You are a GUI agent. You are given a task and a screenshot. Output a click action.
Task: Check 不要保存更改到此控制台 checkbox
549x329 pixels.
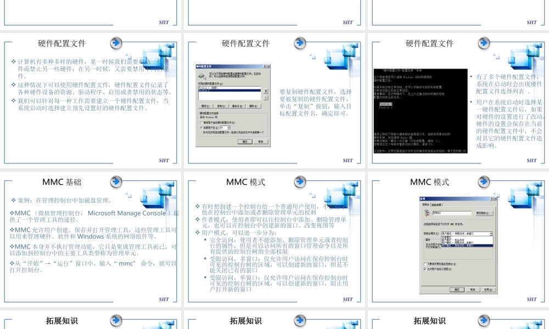425,264
